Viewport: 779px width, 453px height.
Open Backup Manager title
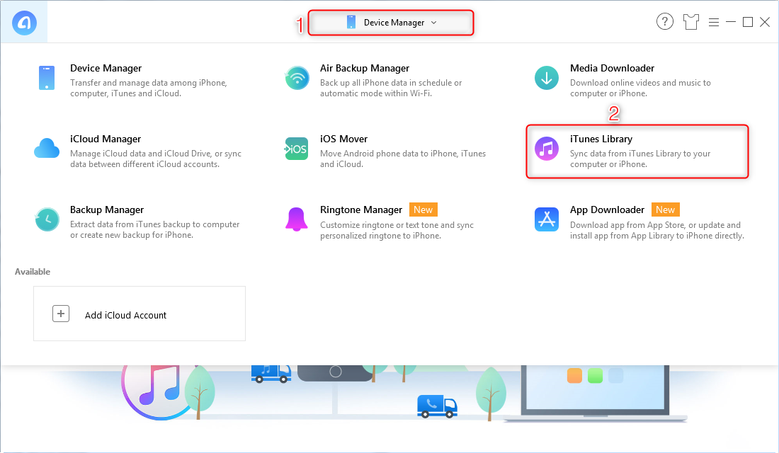click(107, 210)
